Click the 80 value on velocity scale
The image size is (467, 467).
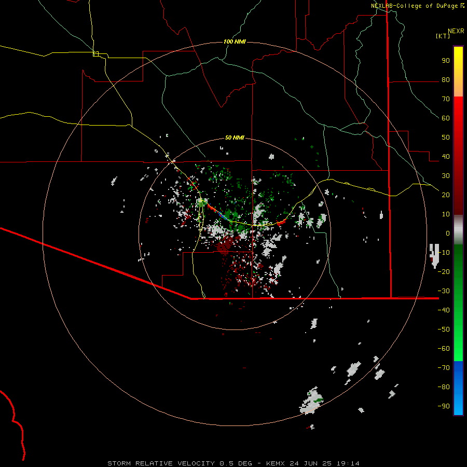pyautogui.click(x=446, y=80)
